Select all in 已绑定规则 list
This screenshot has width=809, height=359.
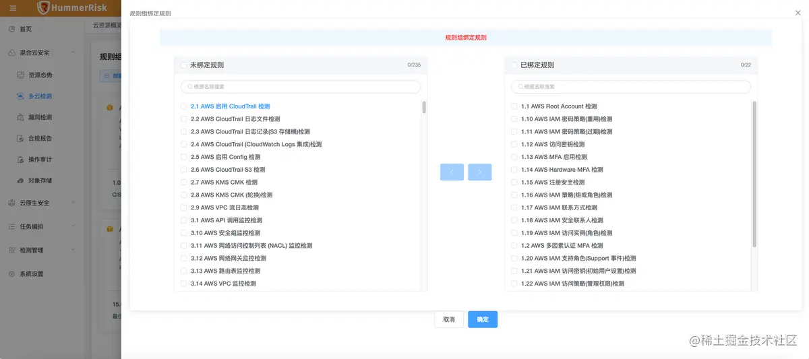[x=514, y=65]
